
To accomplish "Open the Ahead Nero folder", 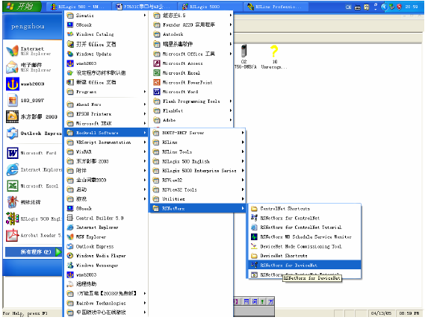I will click(x=106, y=104).
